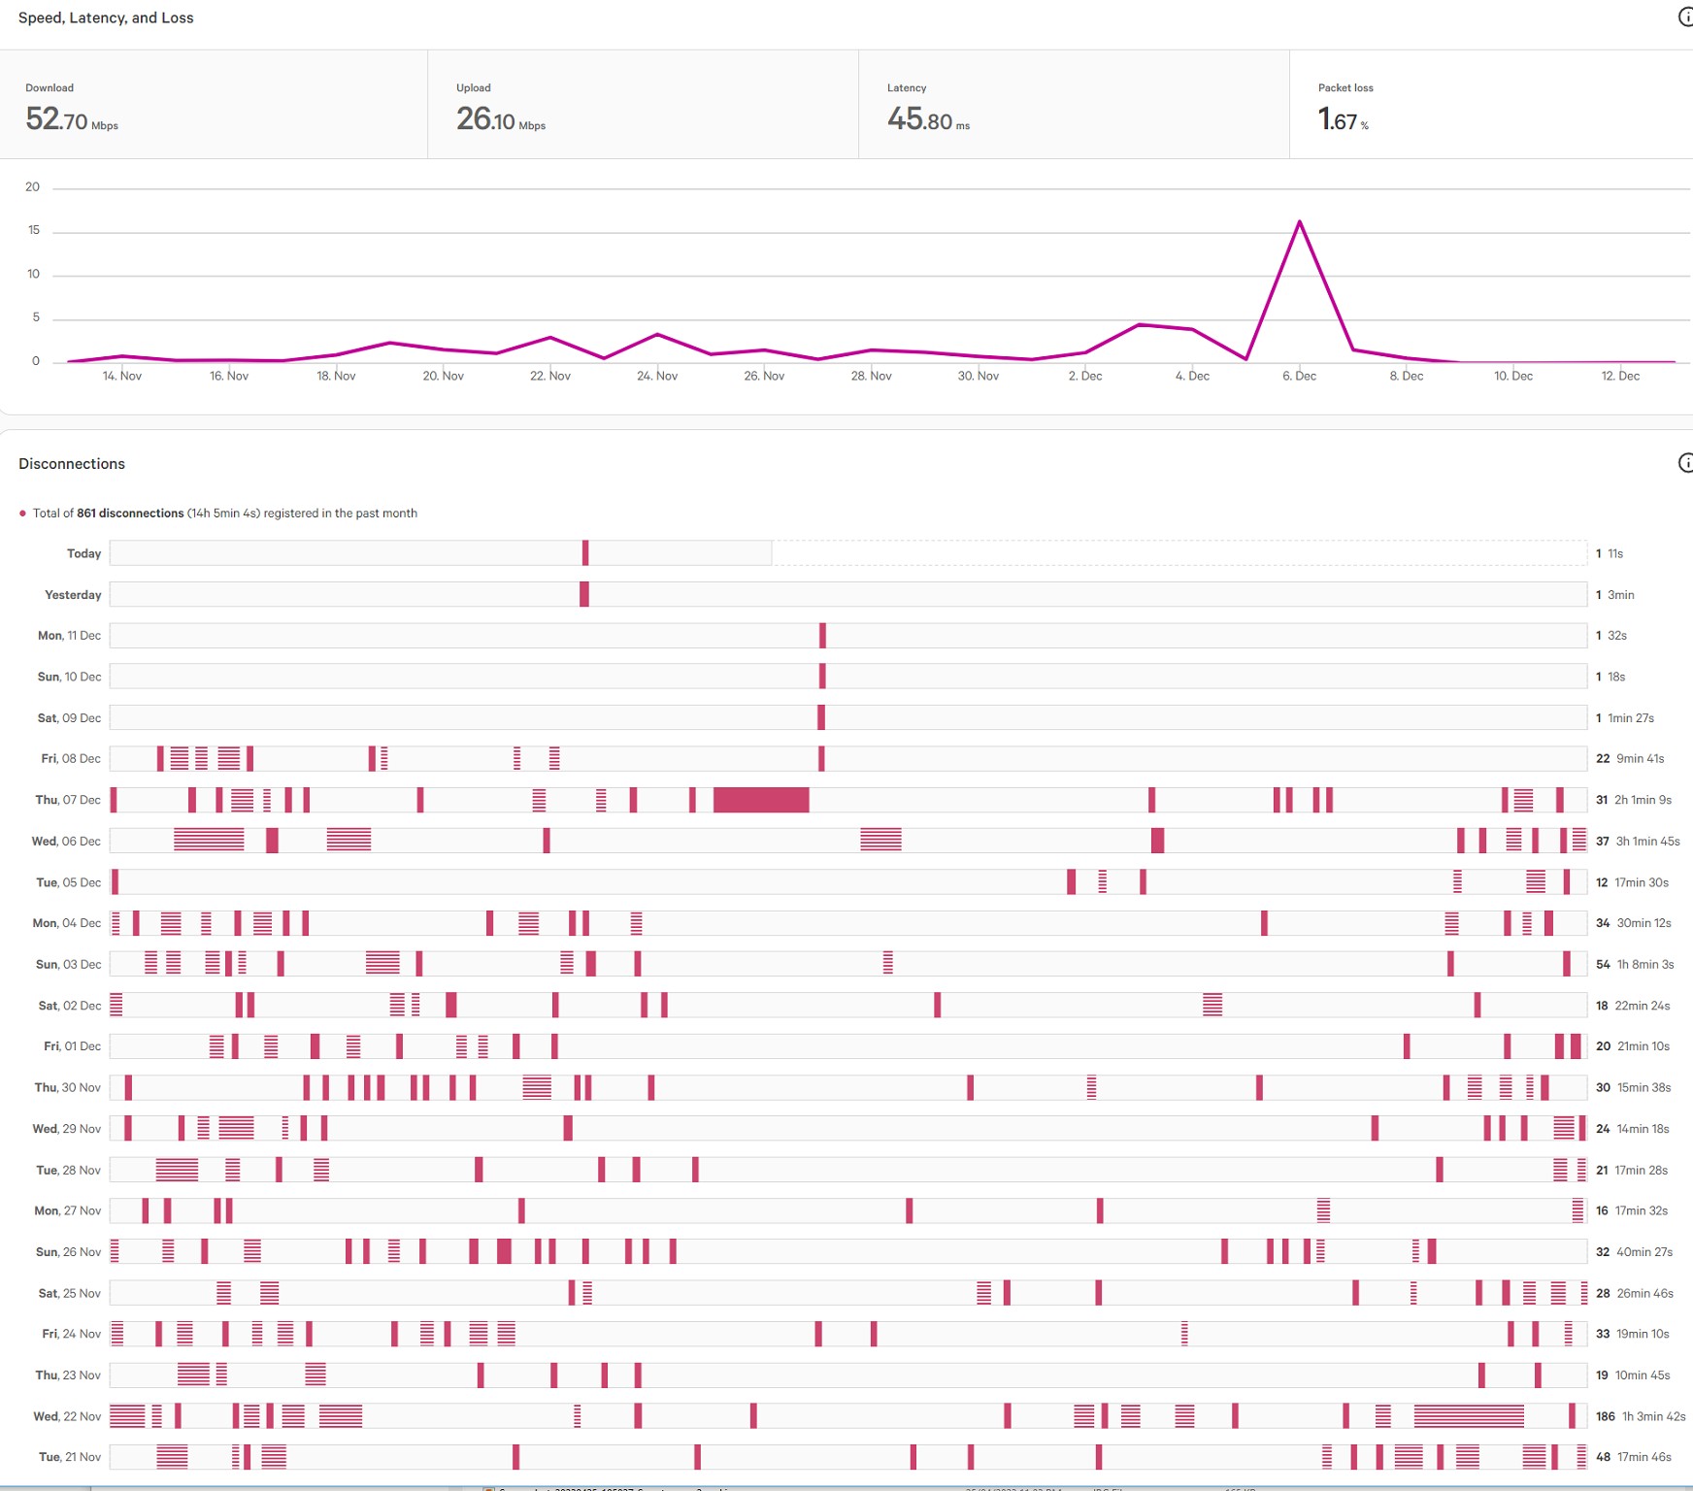Click the Mon, 11 Dec disconnection marker
Image resolution: width=1693 pixels, height=1491 pixels.
pyautogui.click(x=822, y=636)
